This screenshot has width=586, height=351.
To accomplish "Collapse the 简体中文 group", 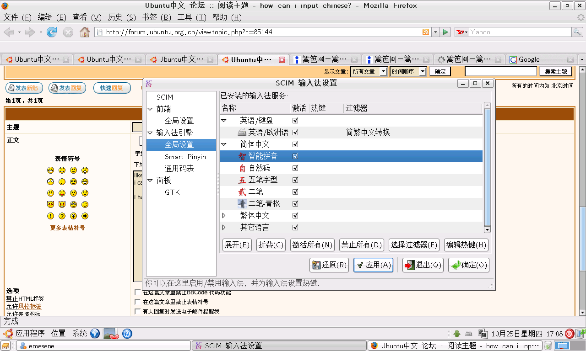I will tap(224, 144).
